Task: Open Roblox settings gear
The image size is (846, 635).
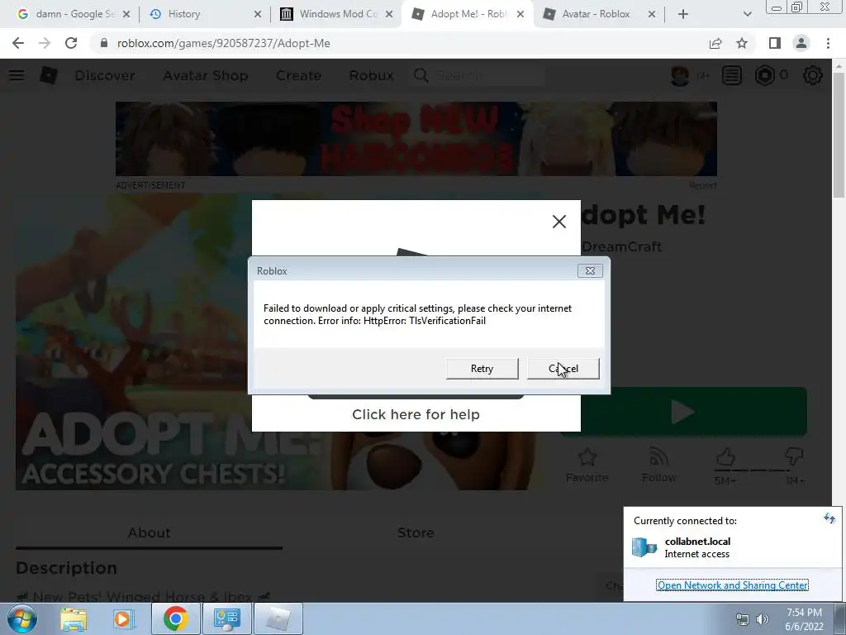Action: pos(813,75)
